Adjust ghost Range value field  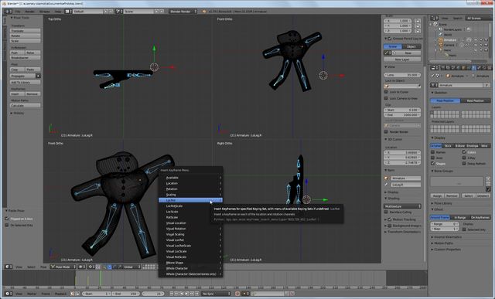point(445,224)
